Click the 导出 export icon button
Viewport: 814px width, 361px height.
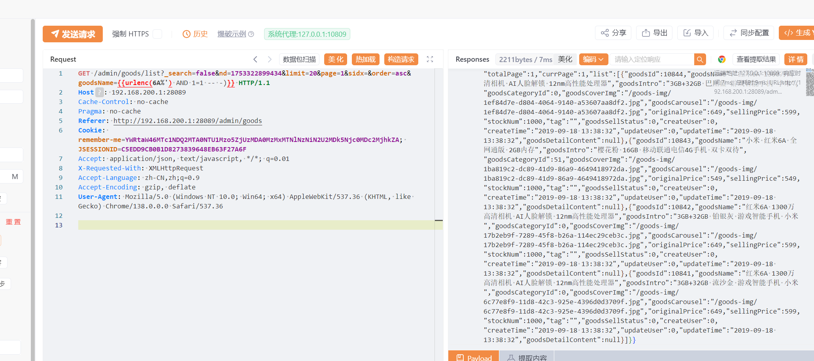click(654, 33)
